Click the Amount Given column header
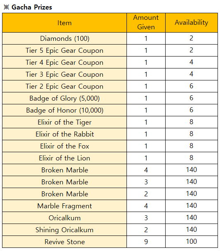The width and height of the screenshot is (220, 252). point(146,23)
